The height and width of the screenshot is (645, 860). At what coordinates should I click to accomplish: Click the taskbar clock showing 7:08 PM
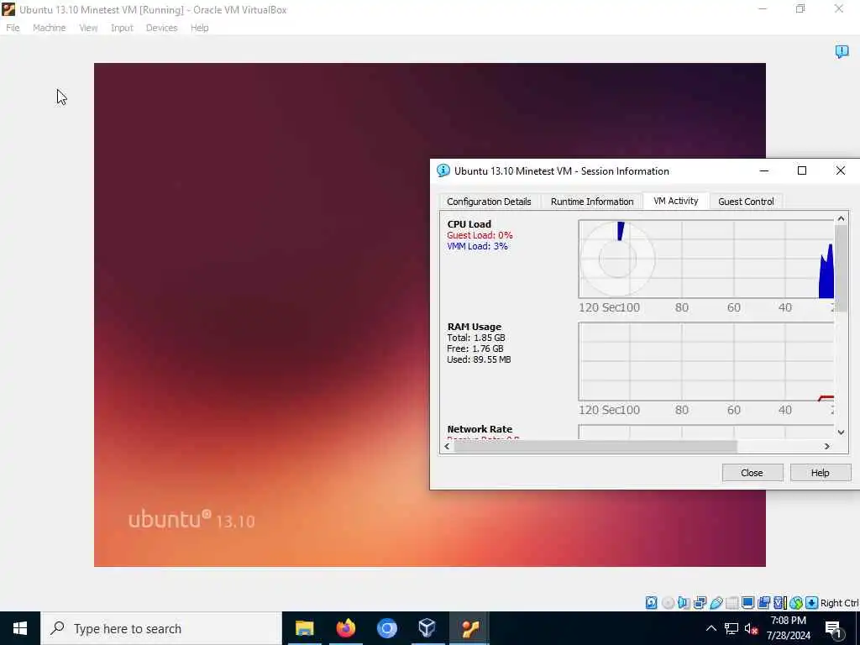click(x=788, y=628)
